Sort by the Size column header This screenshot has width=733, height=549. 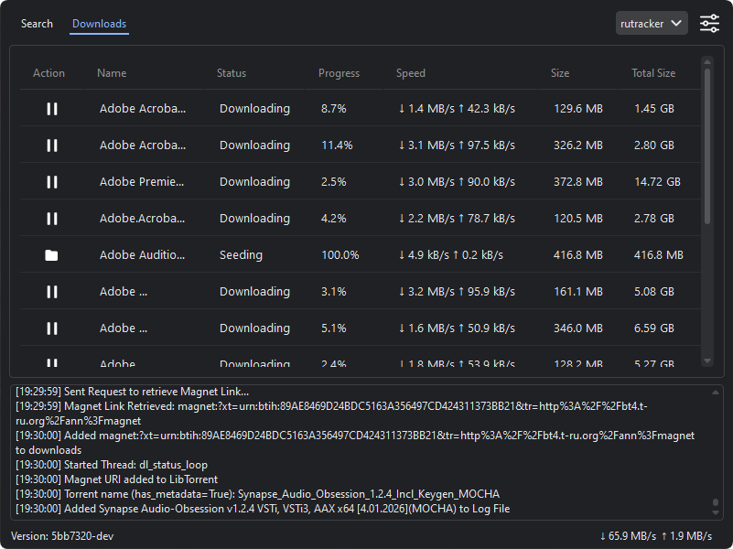pos(560,73)
